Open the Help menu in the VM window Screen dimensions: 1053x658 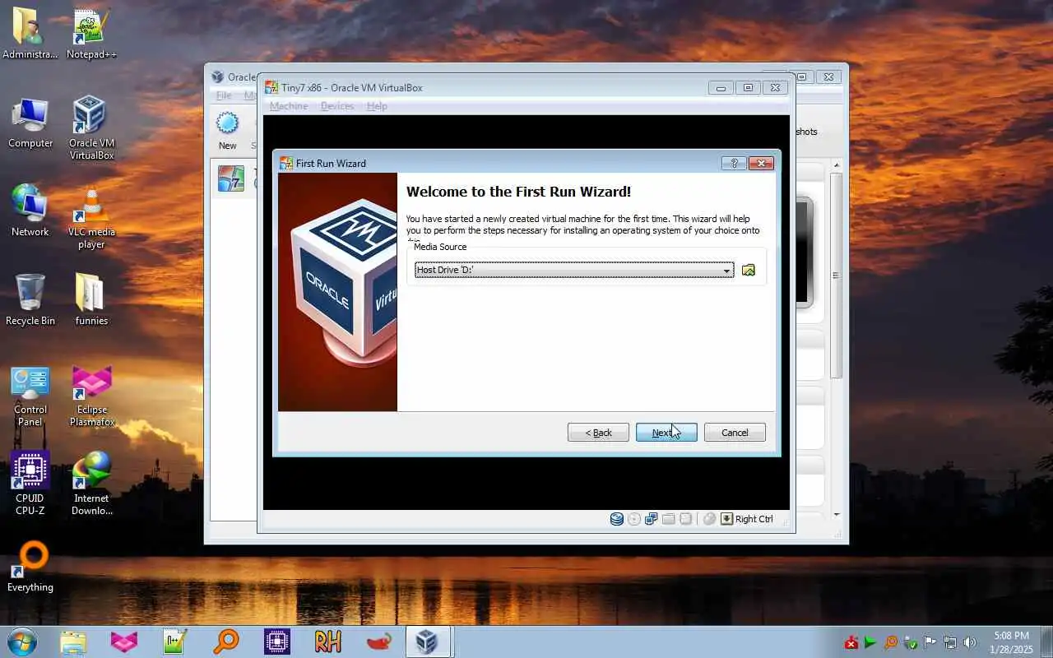(x=377, y=106)
